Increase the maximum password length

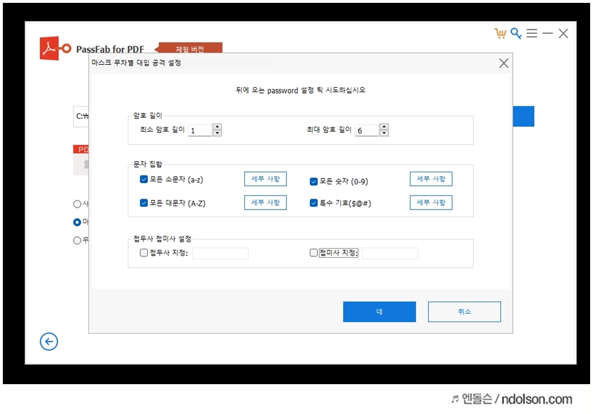[384, 126]
